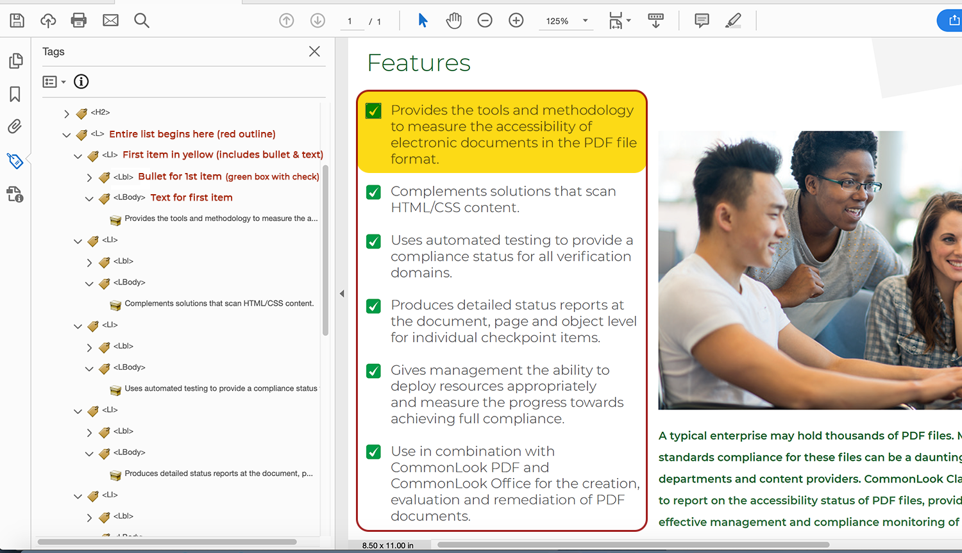Expand Lbl above 'Uses automated testing' body
Screen dimensions: 962x553
[x=89, y=347]
